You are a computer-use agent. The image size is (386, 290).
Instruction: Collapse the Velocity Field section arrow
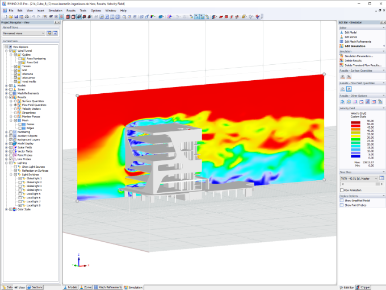click(x=384, y=108)
